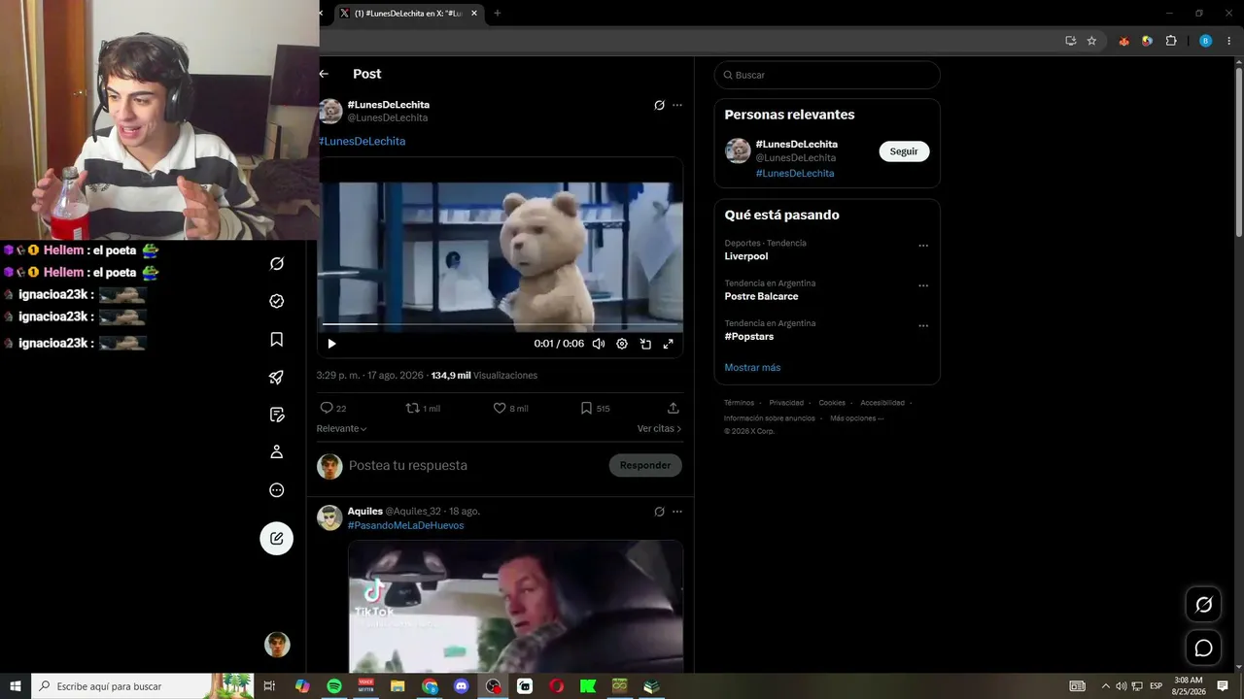
Task: Open the Postre Balcarce trend
Action: click(x=761, y=296)
